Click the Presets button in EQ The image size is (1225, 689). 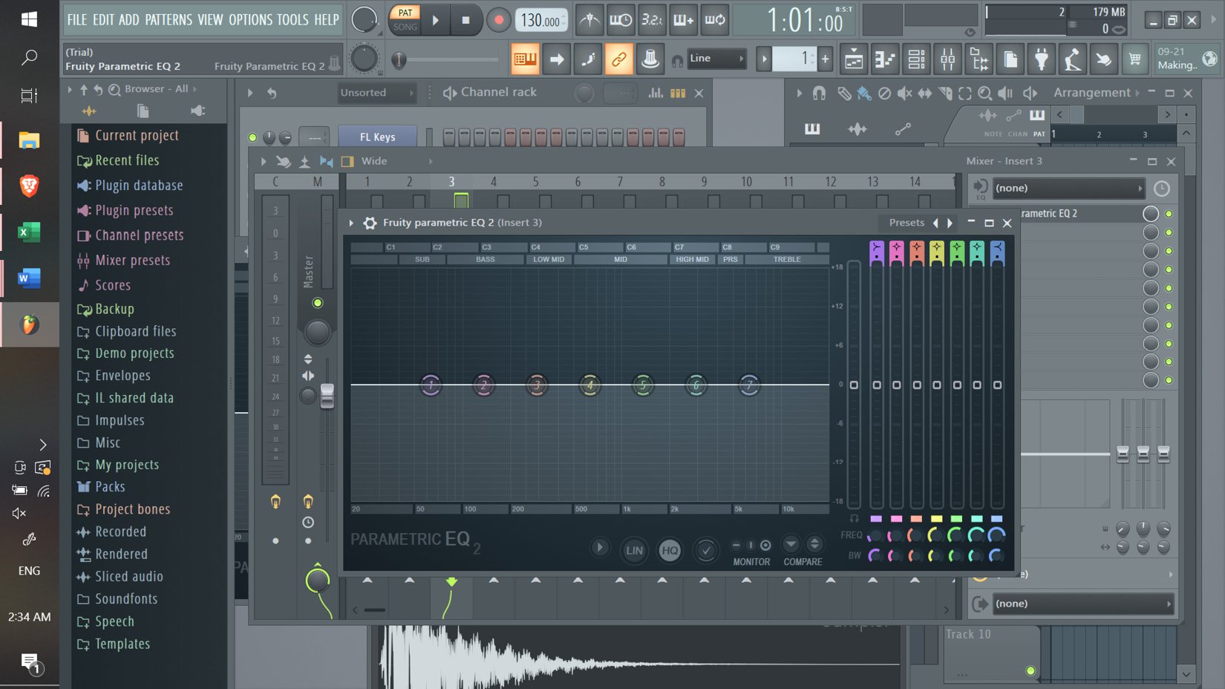pos(906,223)
